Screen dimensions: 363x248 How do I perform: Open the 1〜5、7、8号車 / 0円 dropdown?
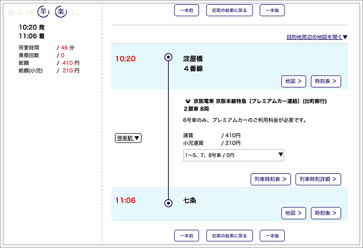(x=234, y=155)
